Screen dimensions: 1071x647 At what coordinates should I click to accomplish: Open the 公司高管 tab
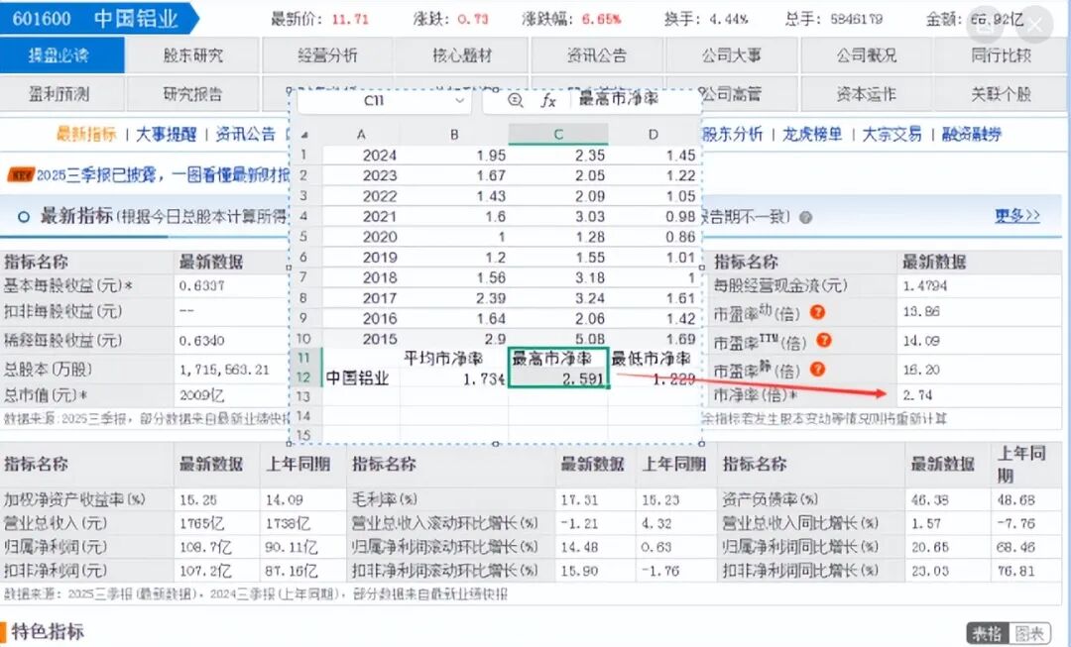(732, 93)
